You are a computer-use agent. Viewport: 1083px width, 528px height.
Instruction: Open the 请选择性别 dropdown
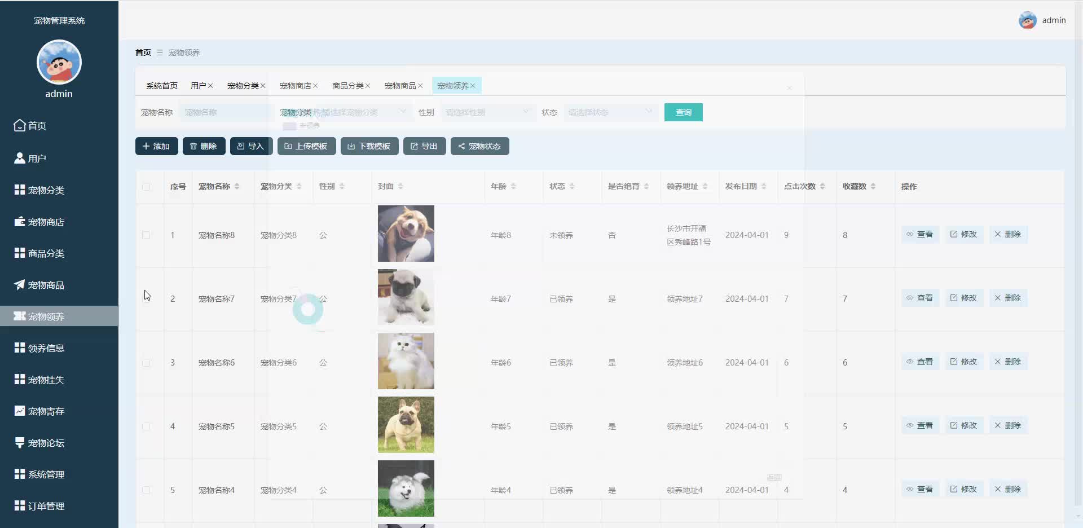click(x=487, y=112)
